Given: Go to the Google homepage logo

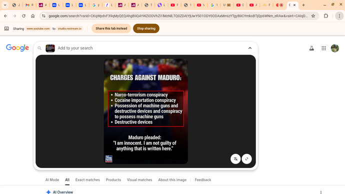Looking at the screenshot, I should (17, 47).
